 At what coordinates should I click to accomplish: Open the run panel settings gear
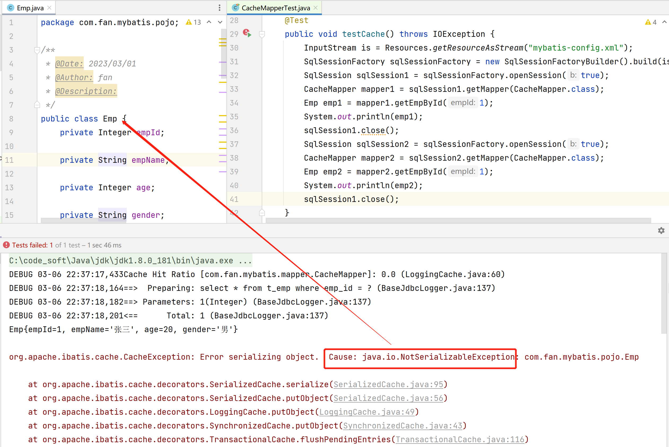click(661, 230)
